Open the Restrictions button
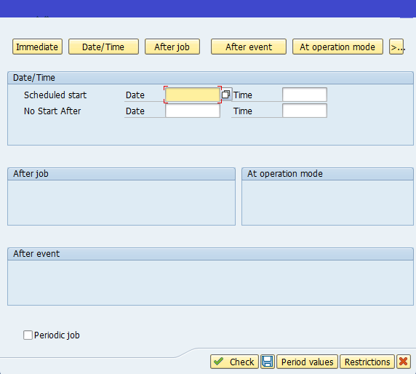This screenshot has width=416, height=374. [x=367, y=362]
